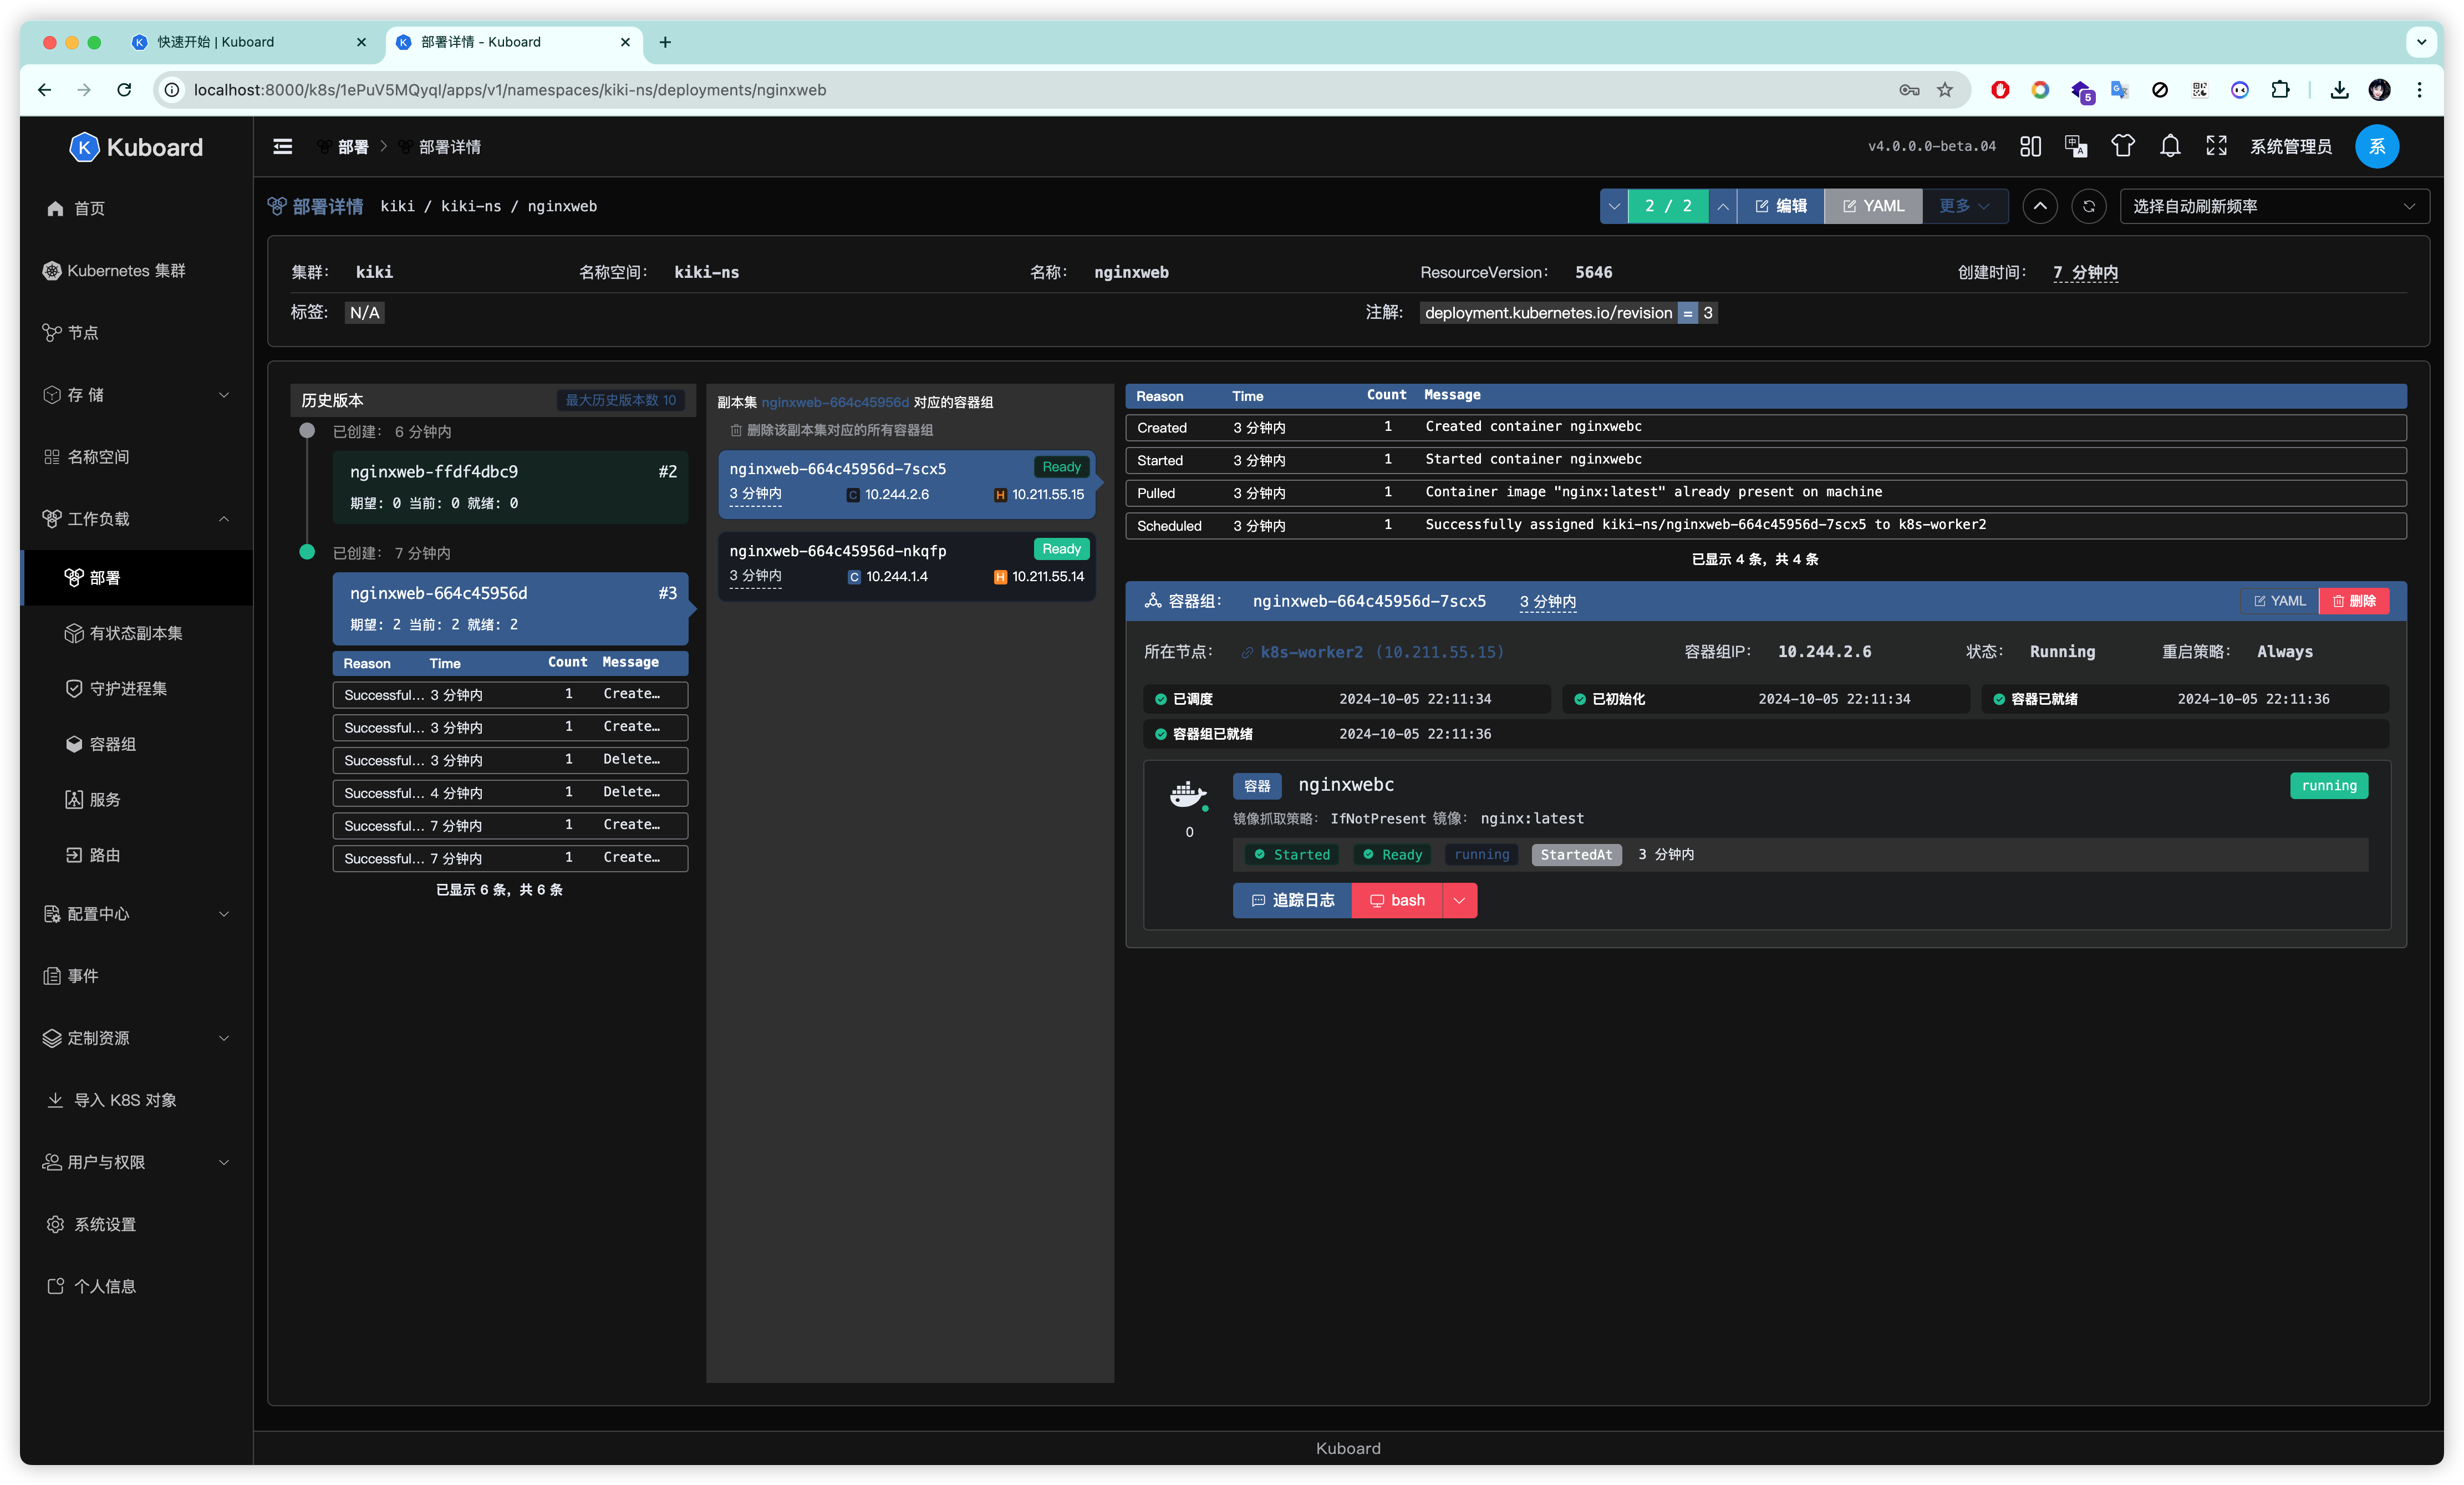Viewport: 2464px width, 1485px height.
Task: Click the language translate icon in header
Action: (2076, 146)
